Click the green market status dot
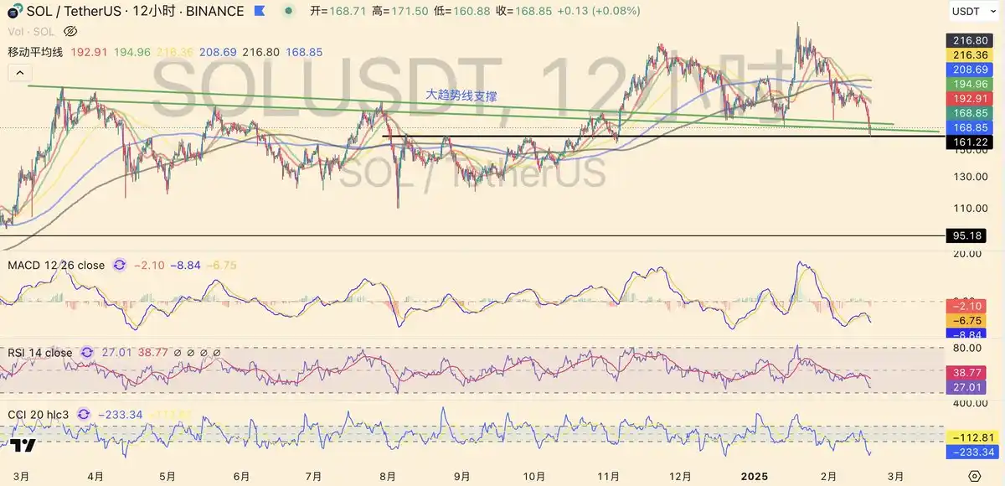 click(x=289, y=12)
